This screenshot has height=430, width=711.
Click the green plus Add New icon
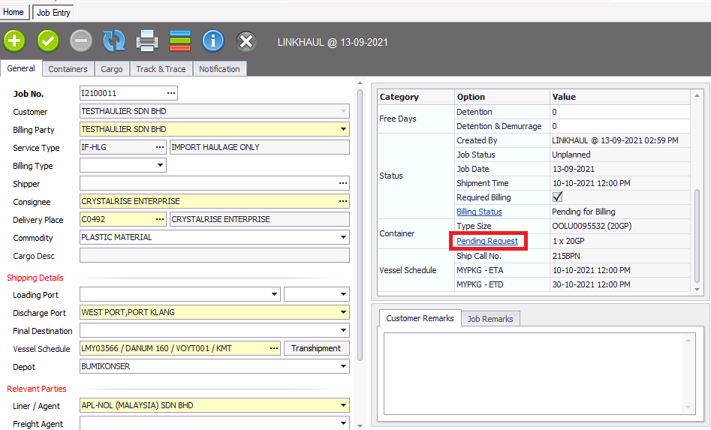coord(15,41)
